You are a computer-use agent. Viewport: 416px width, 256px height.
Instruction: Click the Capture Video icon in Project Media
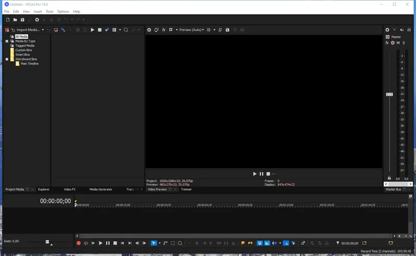point(56,30)
